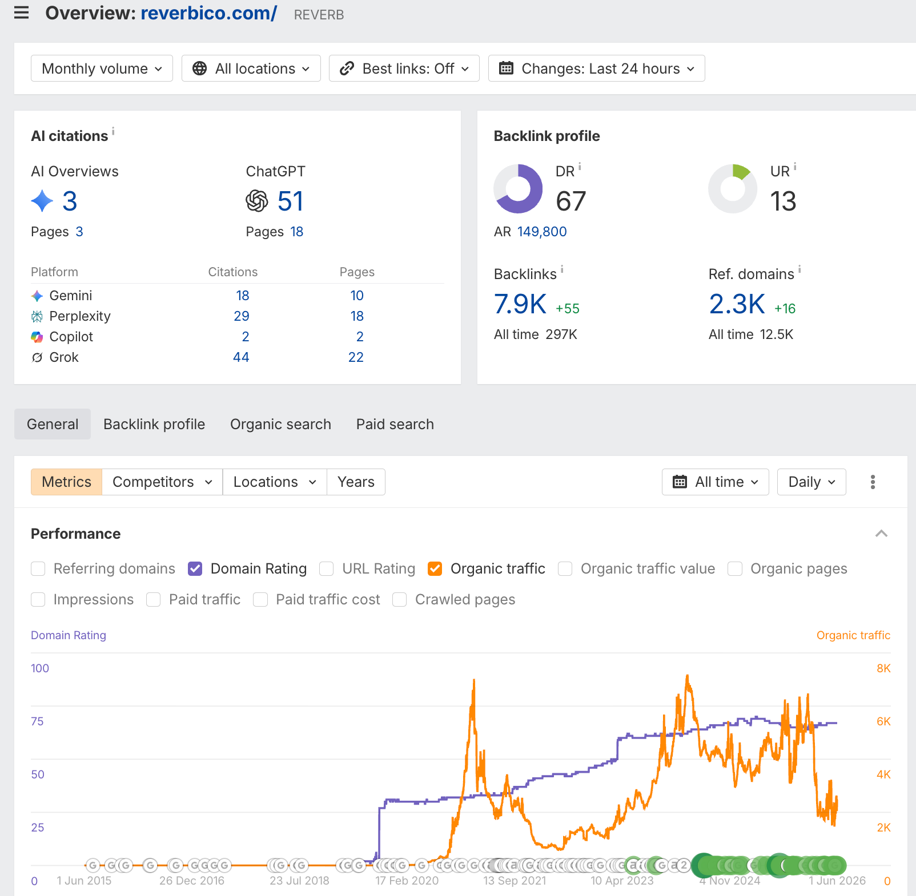The height and width of the screenshot is (896, 916).
Task: Click the UR info icon
Action: tap(795, 167)
